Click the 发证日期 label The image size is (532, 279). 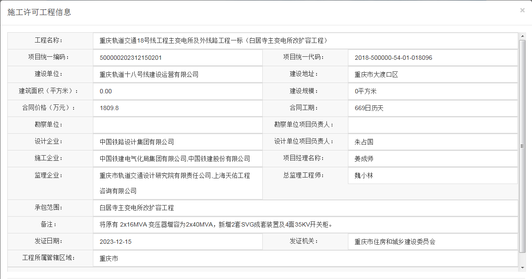[49, 241]
